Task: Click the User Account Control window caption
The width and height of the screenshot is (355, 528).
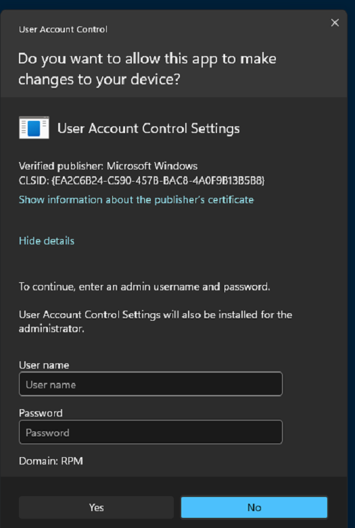Action: coord(63,29)
